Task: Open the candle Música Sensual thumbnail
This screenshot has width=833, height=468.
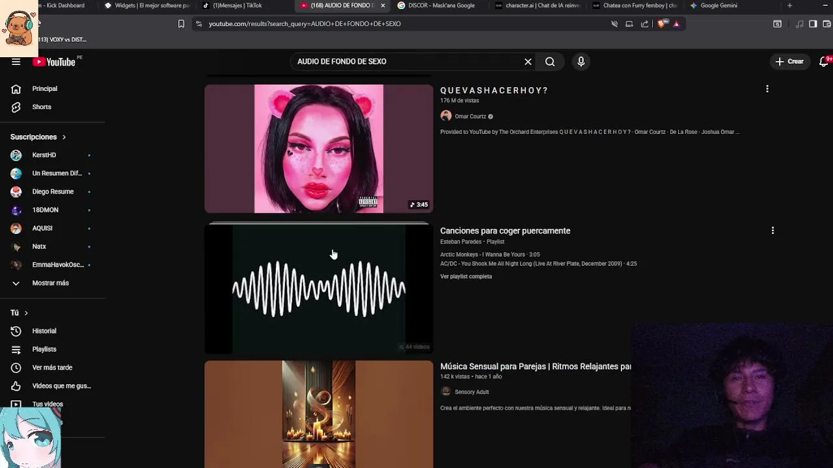Action: tap(318, 414)
